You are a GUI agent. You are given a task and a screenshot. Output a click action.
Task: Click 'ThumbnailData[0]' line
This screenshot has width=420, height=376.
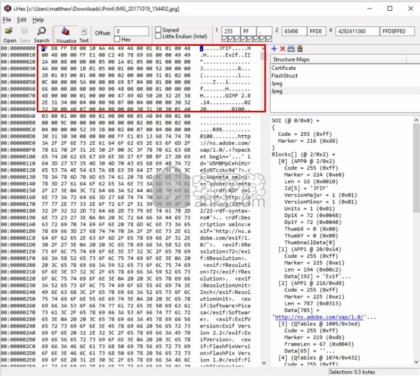click(309, 242)
